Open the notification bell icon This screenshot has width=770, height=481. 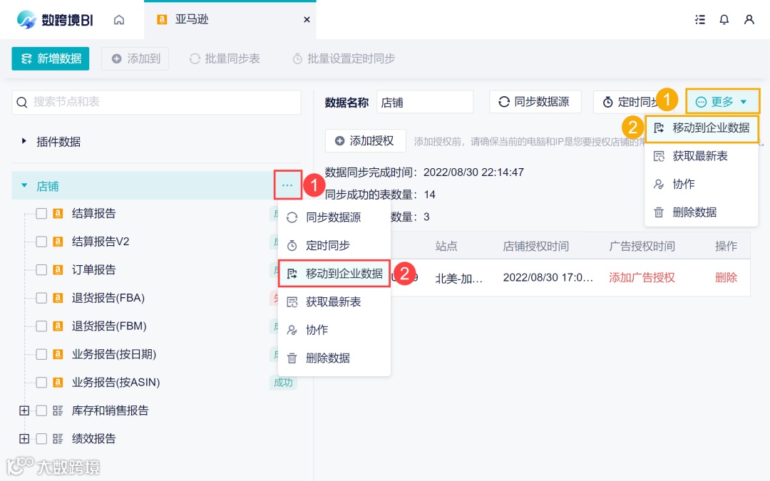724,20
